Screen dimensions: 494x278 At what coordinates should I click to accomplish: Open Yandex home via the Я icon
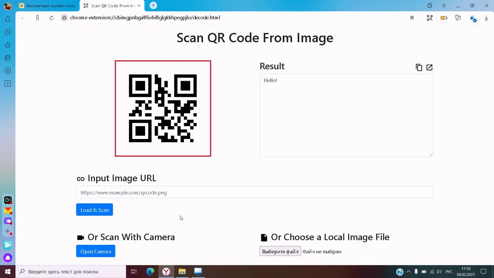coord(37,18)
